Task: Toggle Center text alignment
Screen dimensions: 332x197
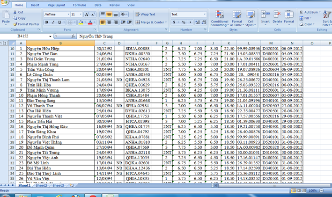Action: (x=109, y=22)
